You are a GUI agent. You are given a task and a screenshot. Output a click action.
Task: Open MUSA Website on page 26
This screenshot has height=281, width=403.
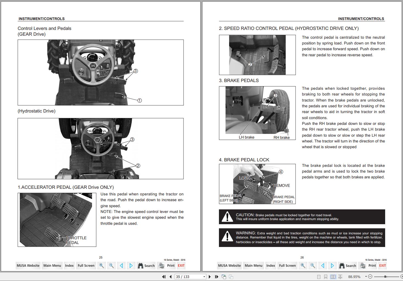229,265
